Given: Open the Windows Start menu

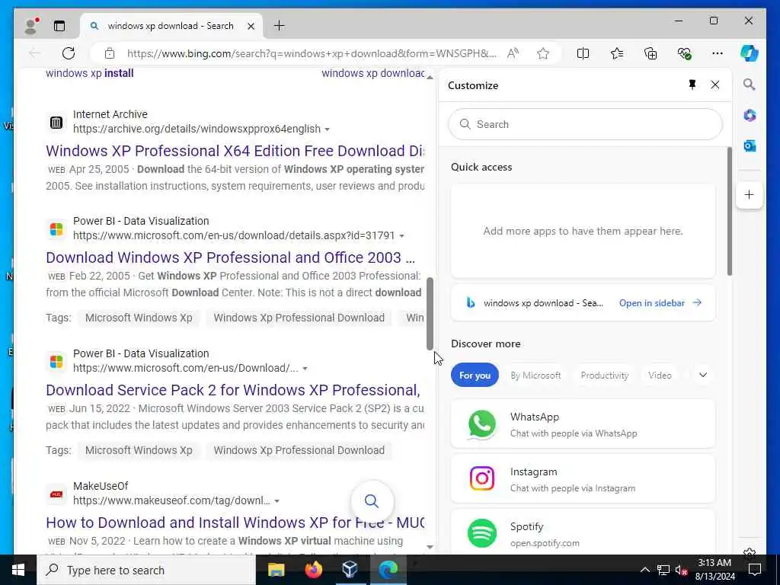Looking at the screenshot, I should [18, 570].
